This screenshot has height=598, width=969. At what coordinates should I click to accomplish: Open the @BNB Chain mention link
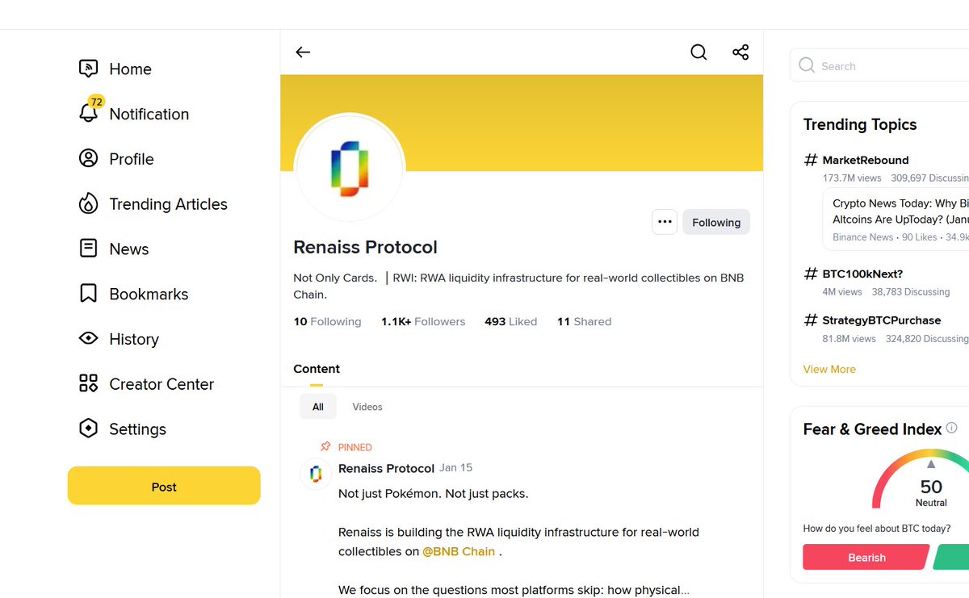459,552
